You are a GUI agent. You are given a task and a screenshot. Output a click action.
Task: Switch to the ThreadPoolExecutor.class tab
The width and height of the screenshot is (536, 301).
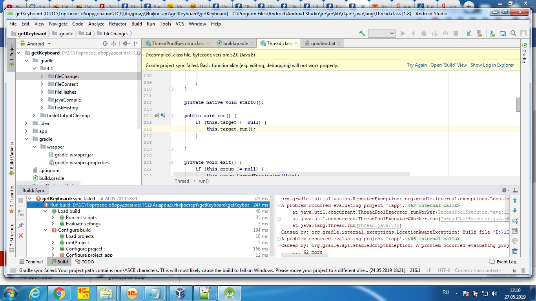(178, 44)
